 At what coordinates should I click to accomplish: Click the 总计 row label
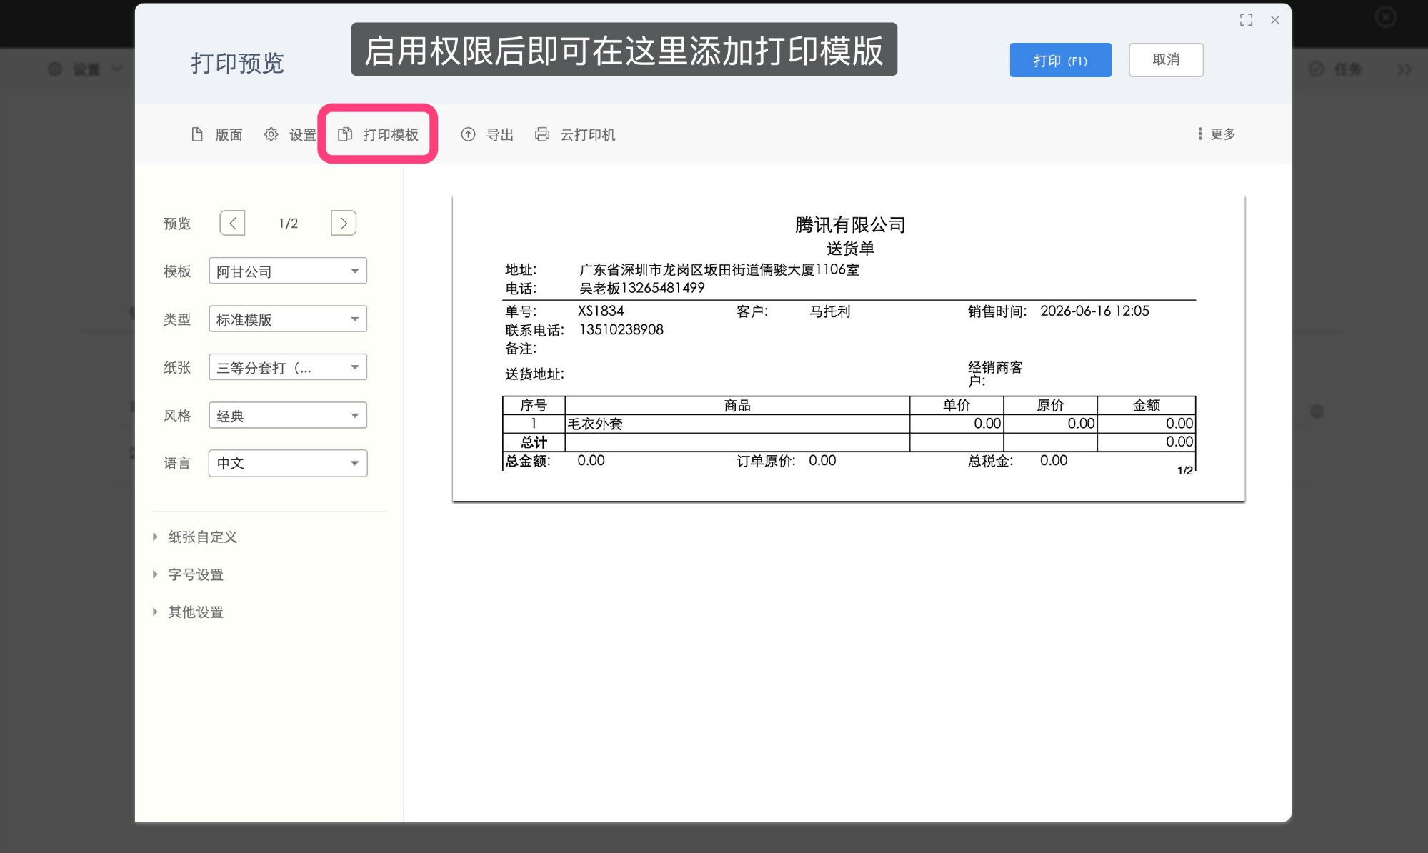[x=534, y=442]
